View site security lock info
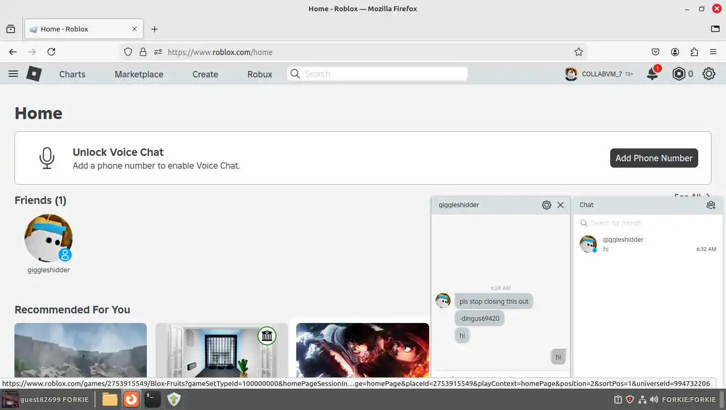 143,52
